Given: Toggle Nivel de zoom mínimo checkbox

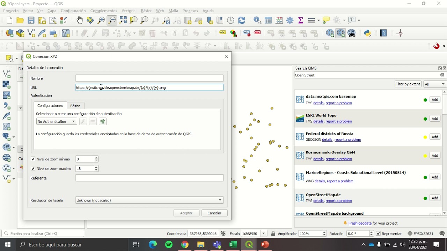Looking at the screenshot, I should [33, 159].
